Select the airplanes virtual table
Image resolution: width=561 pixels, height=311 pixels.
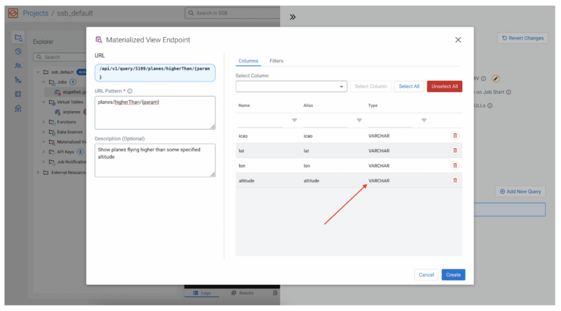tap(71, 112)
